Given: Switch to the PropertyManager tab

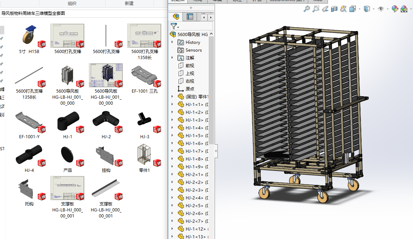Looking at the screenshot, I should point(190,17).
